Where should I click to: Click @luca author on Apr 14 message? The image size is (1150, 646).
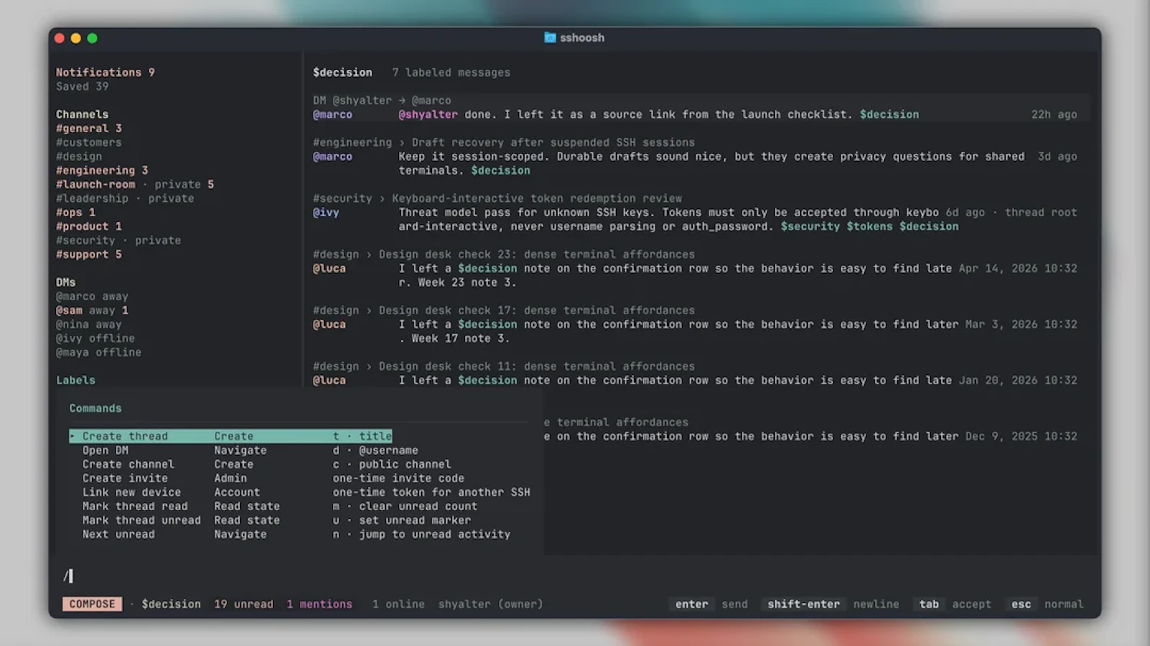pos(329,269)
